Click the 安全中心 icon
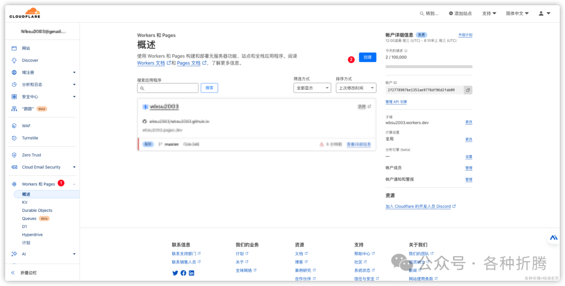The image size is (565, 286). (x=14, y=97)
